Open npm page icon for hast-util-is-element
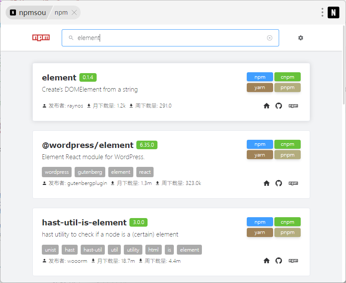Viewport: 346px width, 283px height. [293, 261]
